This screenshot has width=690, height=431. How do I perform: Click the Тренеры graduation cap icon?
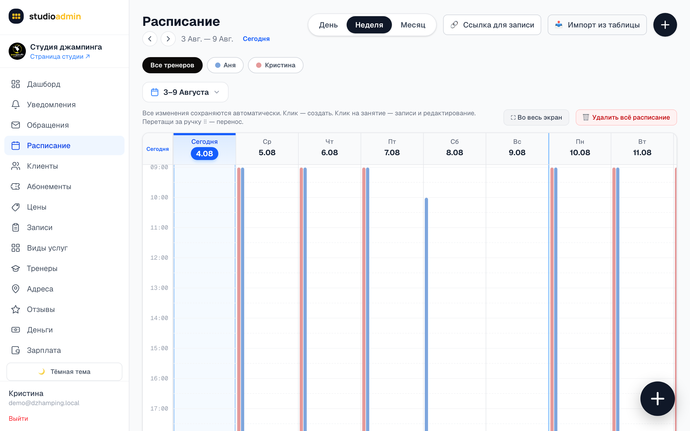[16, 269]
